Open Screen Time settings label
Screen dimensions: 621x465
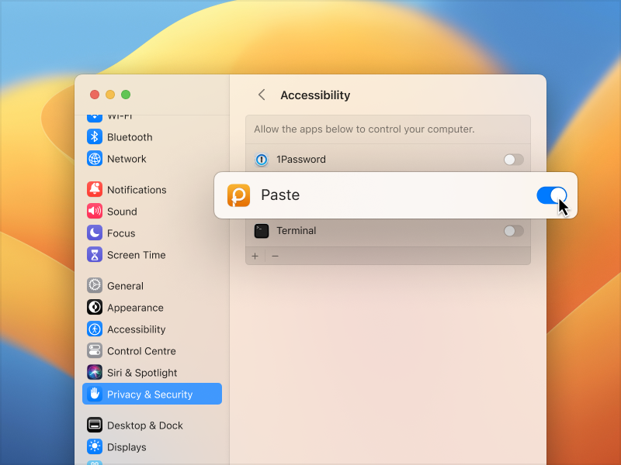137,255
